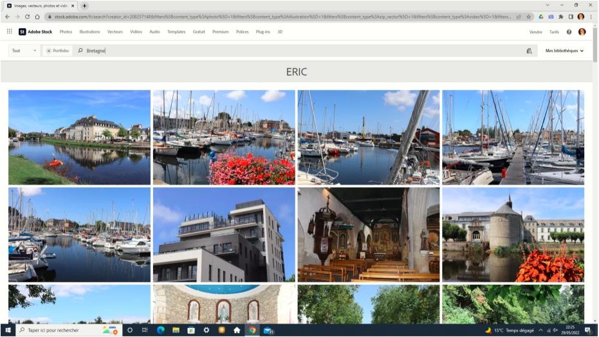This screenshot has width=599, height=337.
Task: Expand the Tout content type dropdown
Action: click(24, 51)
